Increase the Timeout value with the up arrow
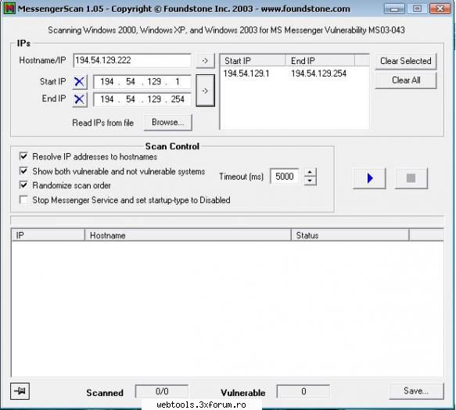 [310, 172]
